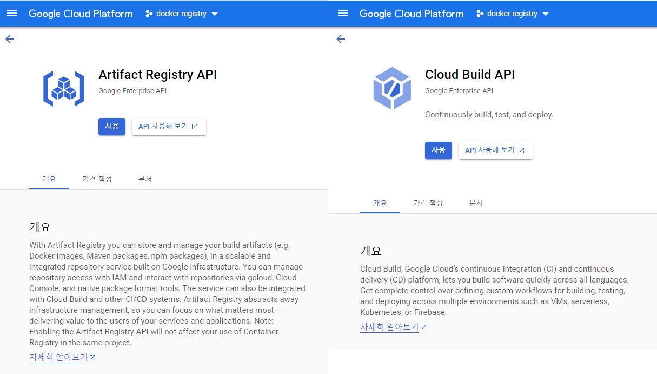Image resolution: width=657 pixels, height=374 pixels.
Task: Open the hamburger menu on Cloud Build page
Action: pyautogui.click(x=342, y=14)
